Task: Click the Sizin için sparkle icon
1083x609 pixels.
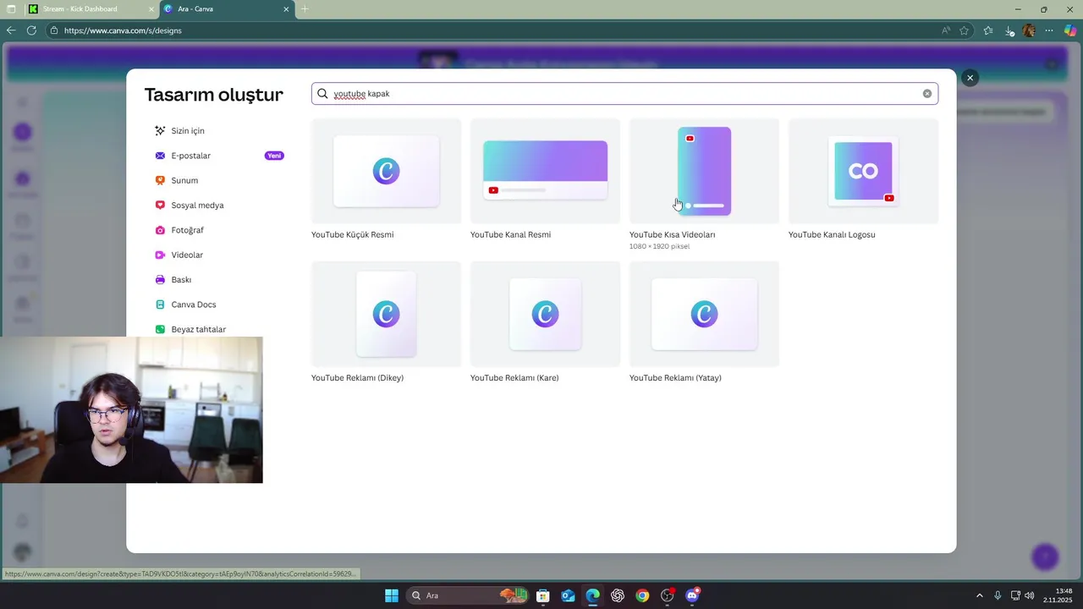Action: [x=160, y=131]
